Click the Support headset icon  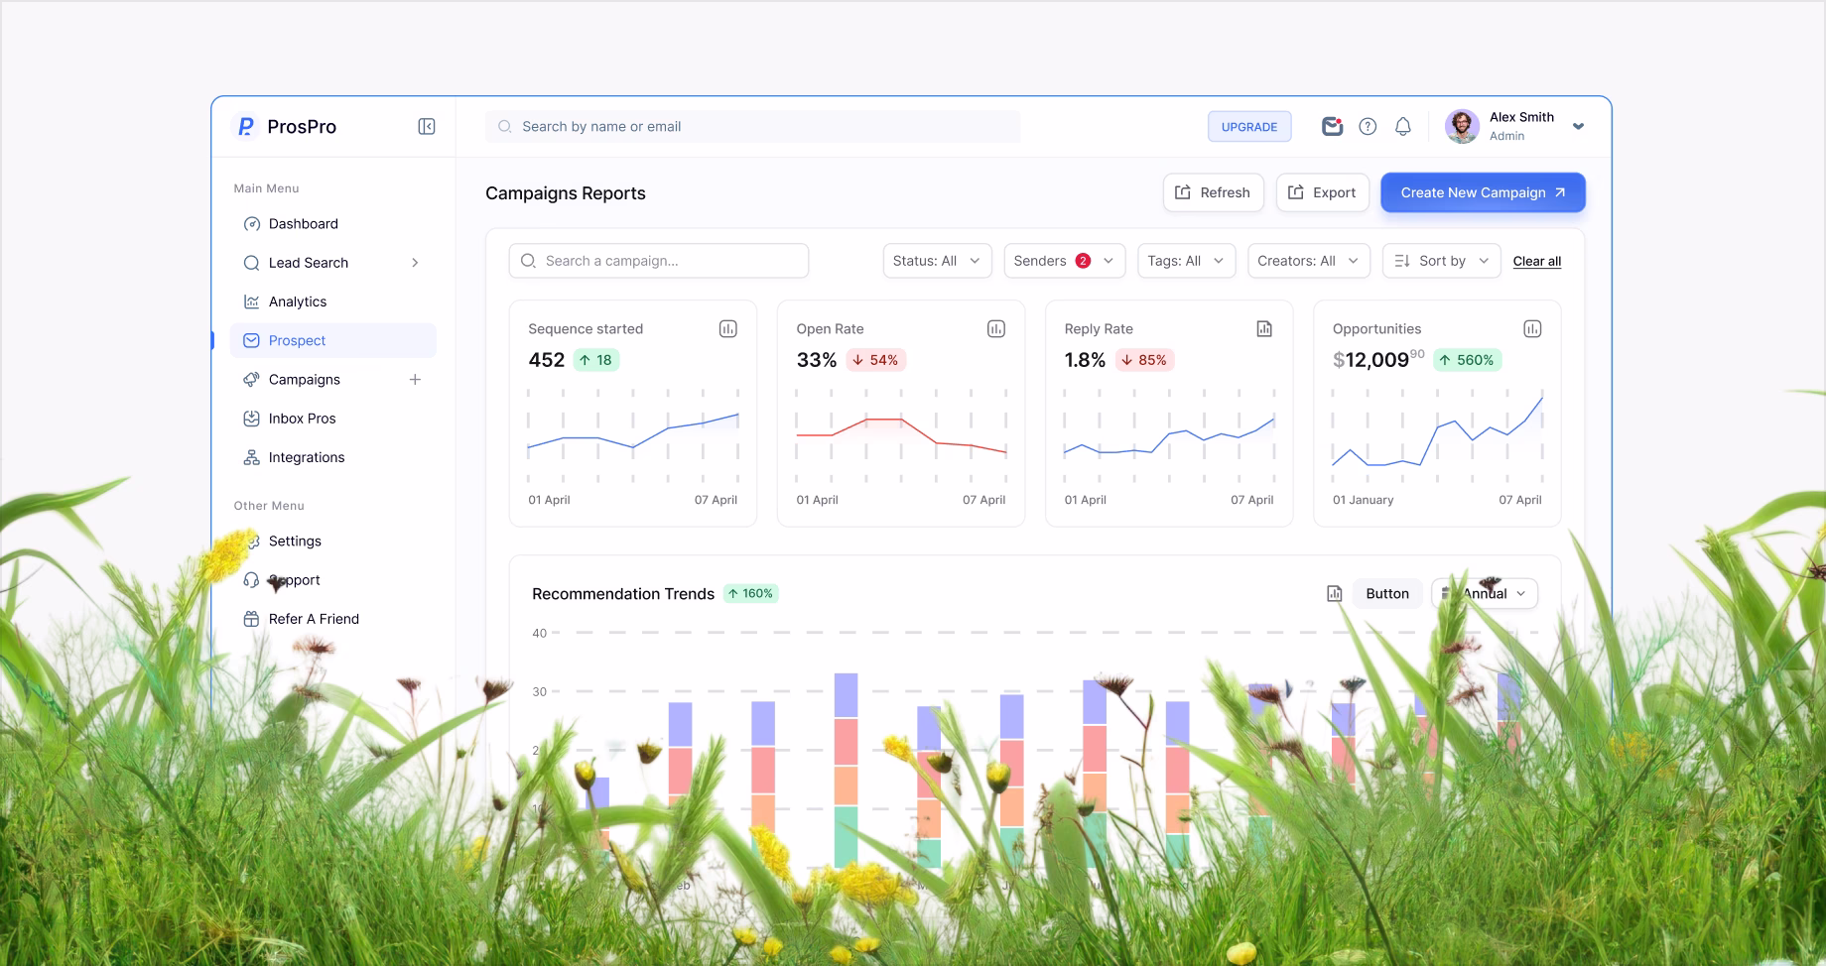(252, 580)
